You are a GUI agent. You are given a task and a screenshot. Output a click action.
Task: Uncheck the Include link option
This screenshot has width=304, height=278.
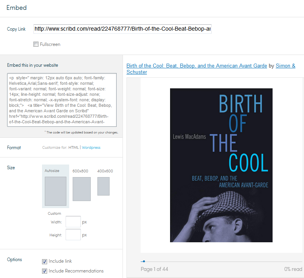[x=45, y=262]
